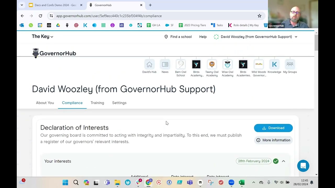Open Excel from taskbar
The image size is (335, 188).
coord(242,183)
